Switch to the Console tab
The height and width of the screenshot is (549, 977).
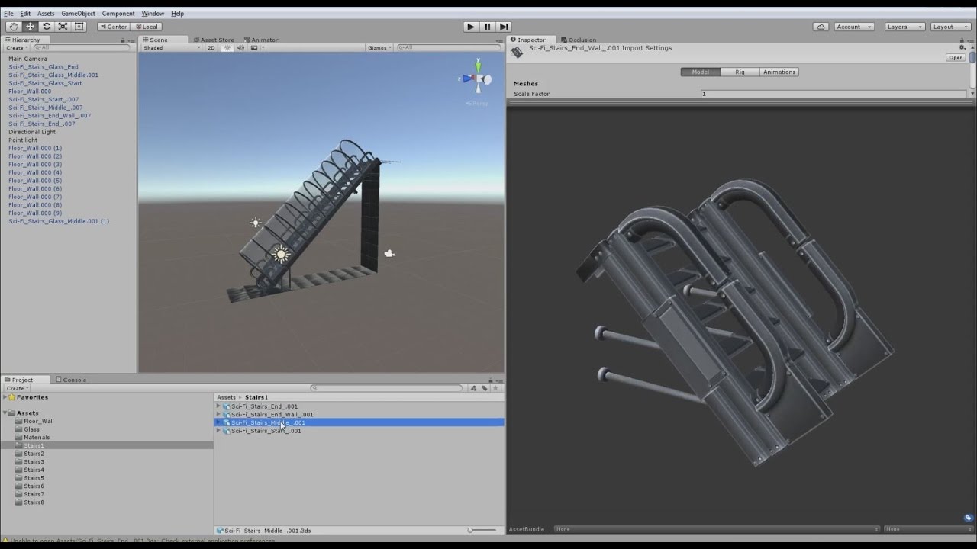pyautogui.click(x=71, y=380)
